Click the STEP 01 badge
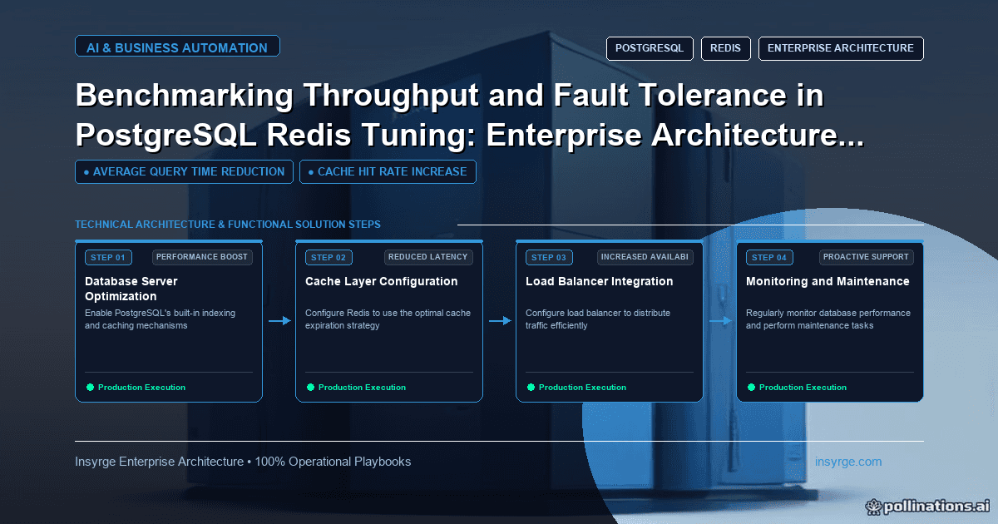Viewport: 998px width, 524px height. [109, 258]
